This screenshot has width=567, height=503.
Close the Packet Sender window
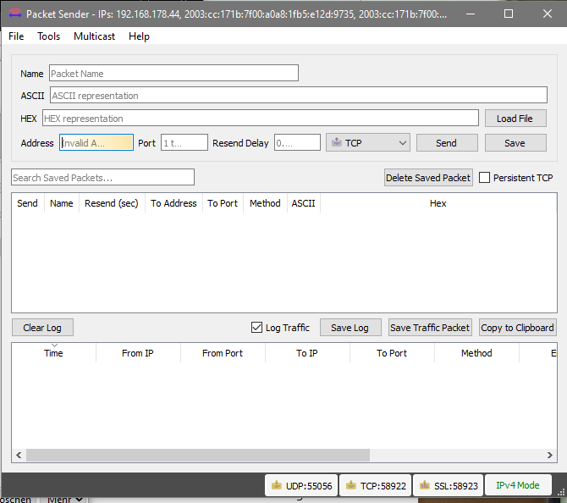pos(548,14)
